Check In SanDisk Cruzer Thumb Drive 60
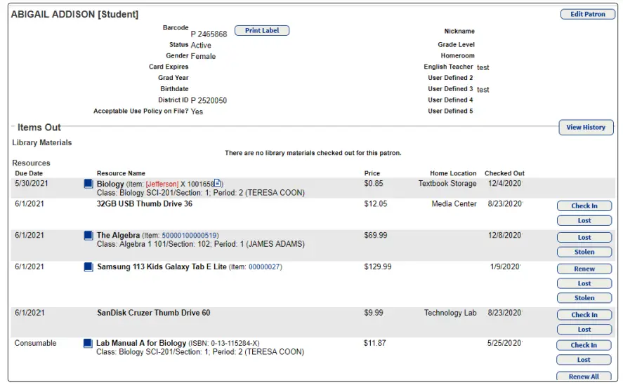Viewport: 623px width, 385px height. [584, 315]
